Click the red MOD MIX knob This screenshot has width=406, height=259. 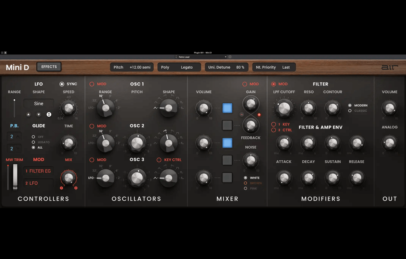point(68,178)
